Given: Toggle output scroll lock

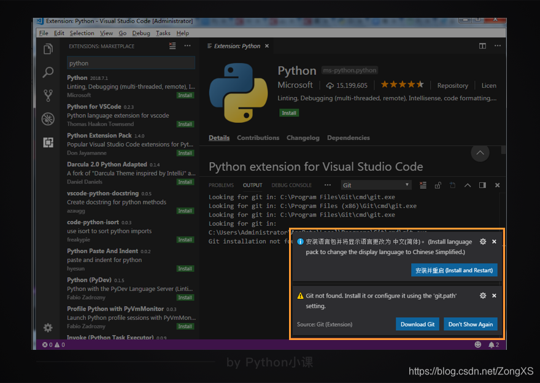Looking at the screenshot, I should coord(438,185).
